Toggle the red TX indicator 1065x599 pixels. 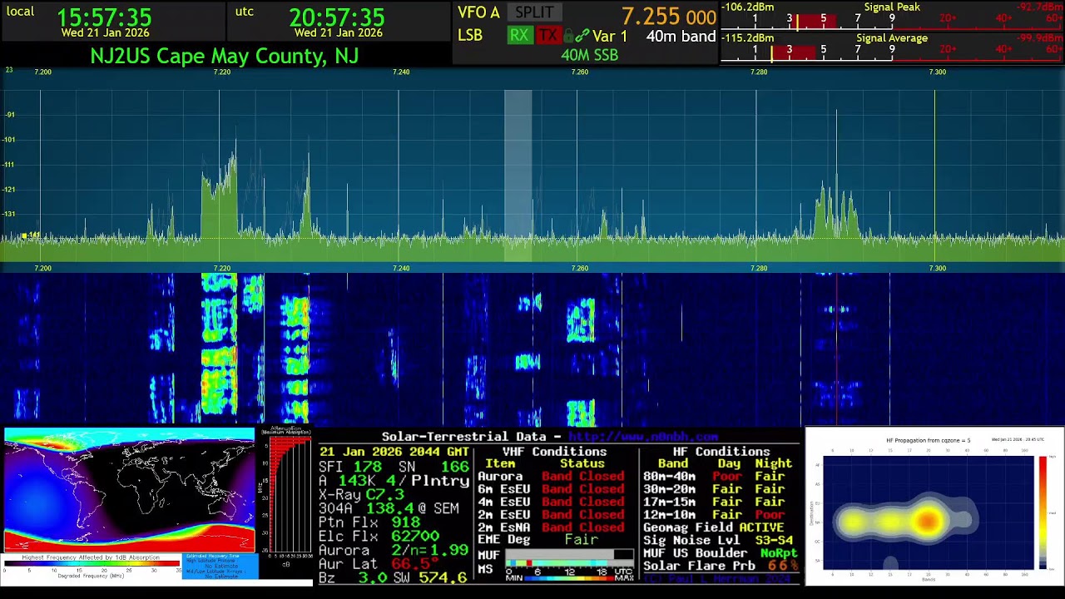[x=547, y=36]
